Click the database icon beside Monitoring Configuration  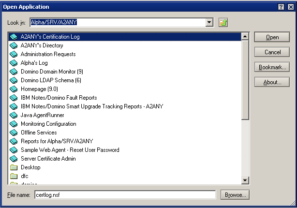pyautogui.click(x=14, y=124)
